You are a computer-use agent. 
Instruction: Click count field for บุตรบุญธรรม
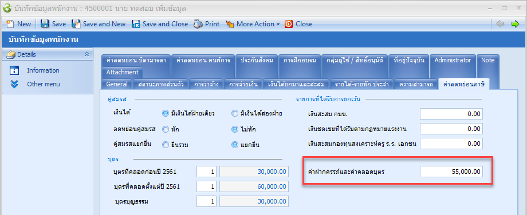pyautogui.click(x=207, y=201)
